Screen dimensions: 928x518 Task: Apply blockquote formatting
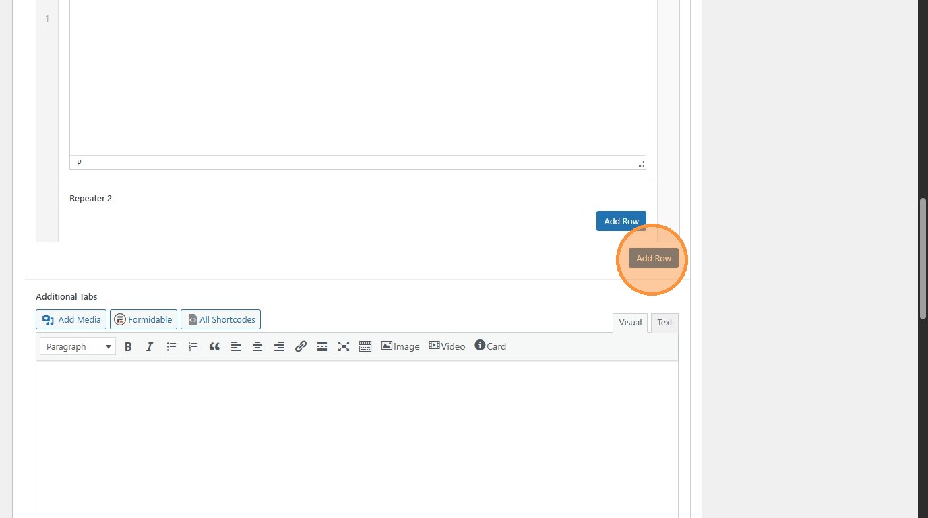tap(214, 346)
